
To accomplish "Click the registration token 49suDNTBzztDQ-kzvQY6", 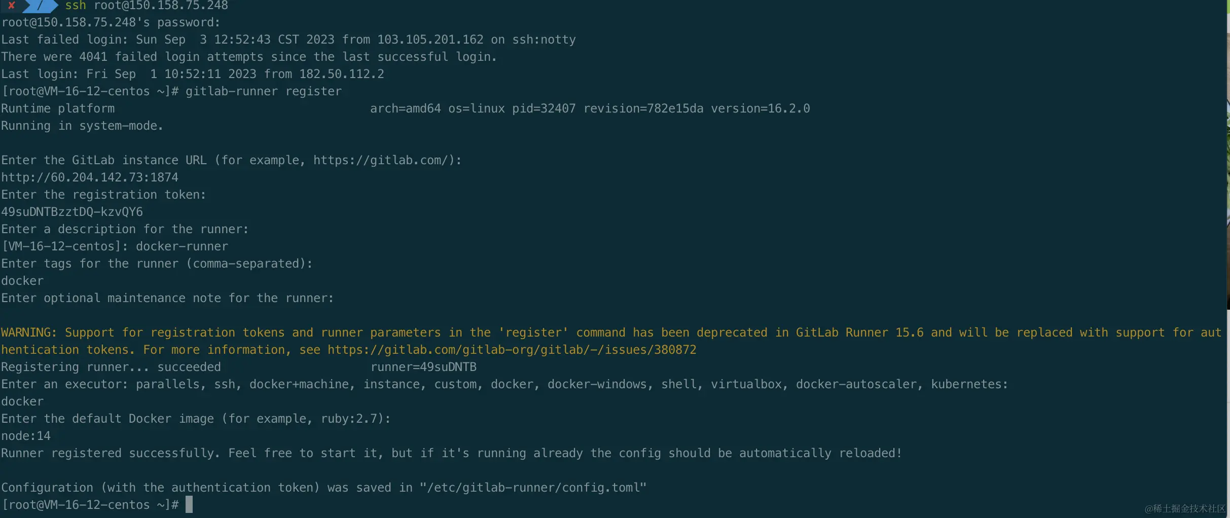I will click(72, 212).
